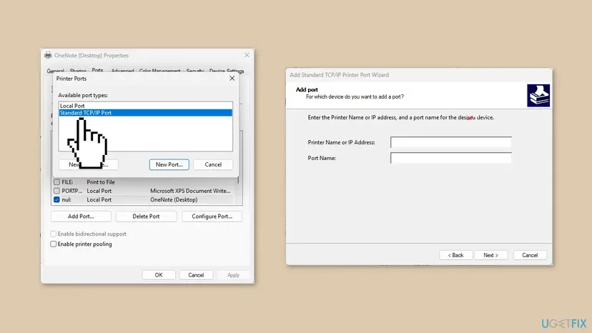592x333 pixels.
Task: Select the OneNote (Desktop) printer cell
Action: [x=174, y=199]
